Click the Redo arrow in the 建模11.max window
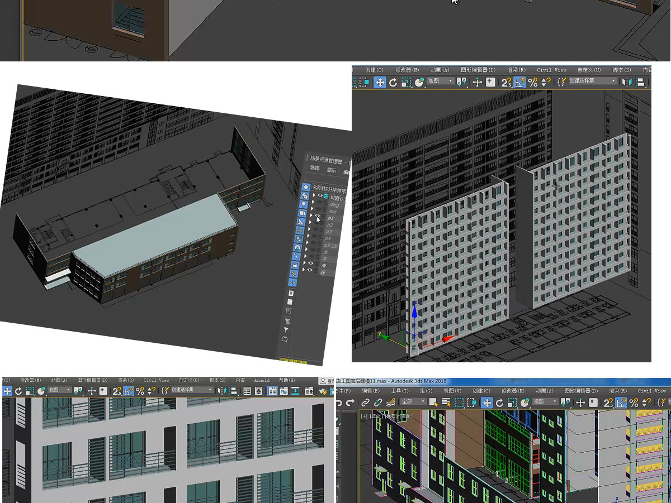671x503 pixels. [351, 402]
